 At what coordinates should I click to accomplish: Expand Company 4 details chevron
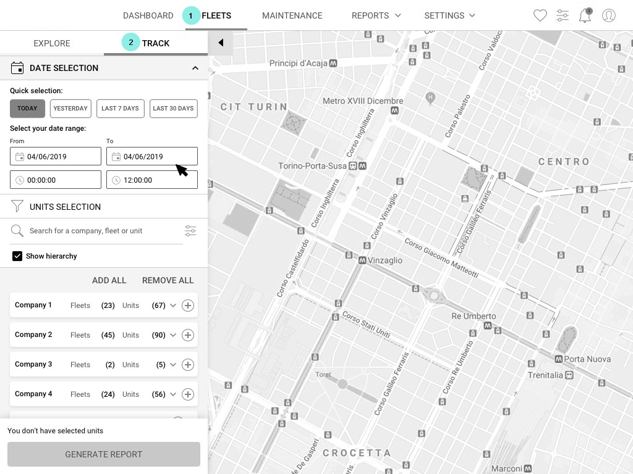[173, 394]
